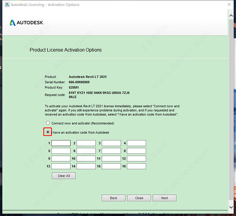Focus activation code field 6
This screenshot has height=216, width=236.
point(86,151)
